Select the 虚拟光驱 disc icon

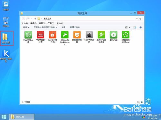(113, 35)
